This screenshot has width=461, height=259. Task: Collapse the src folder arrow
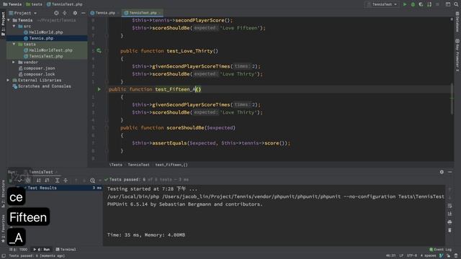click(x=14, y=26)
